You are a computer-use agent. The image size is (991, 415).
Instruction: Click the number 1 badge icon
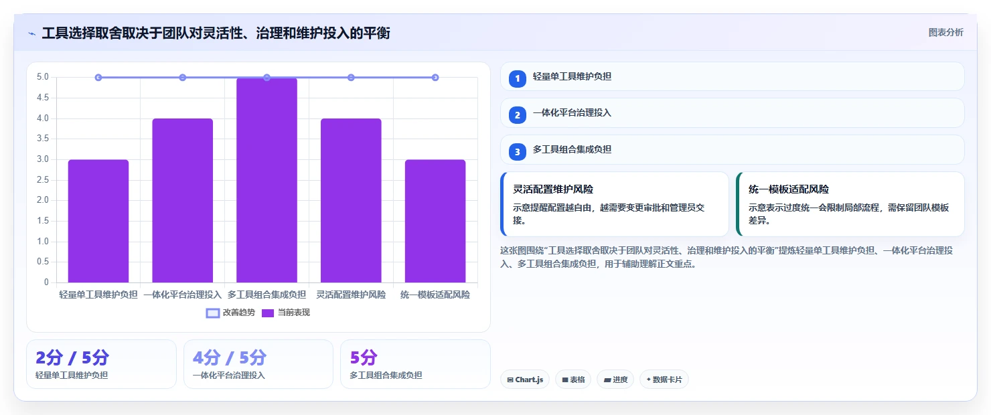[x=517, y=78]
